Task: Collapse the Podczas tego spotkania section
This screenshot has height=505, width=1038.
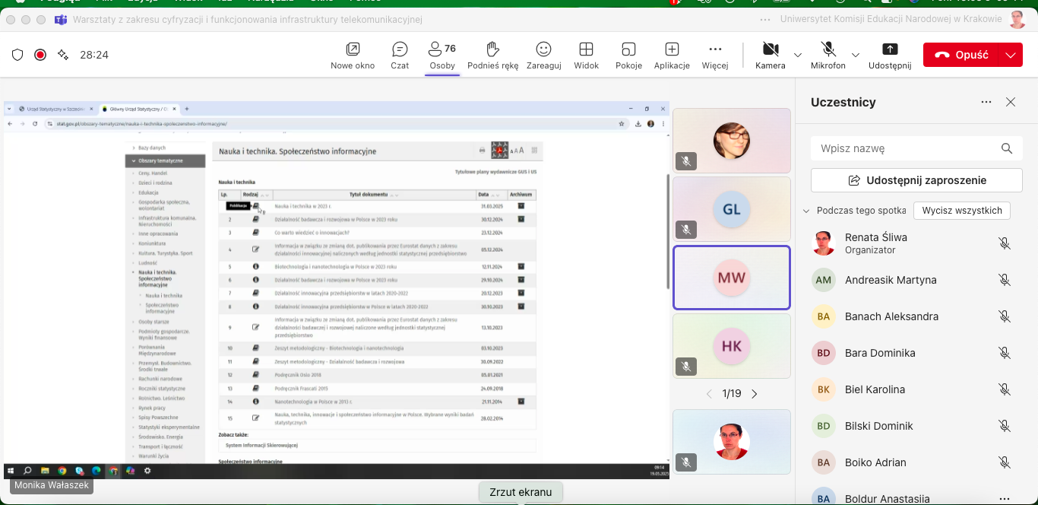Action: pyautogui.click(x=806, y=211)
